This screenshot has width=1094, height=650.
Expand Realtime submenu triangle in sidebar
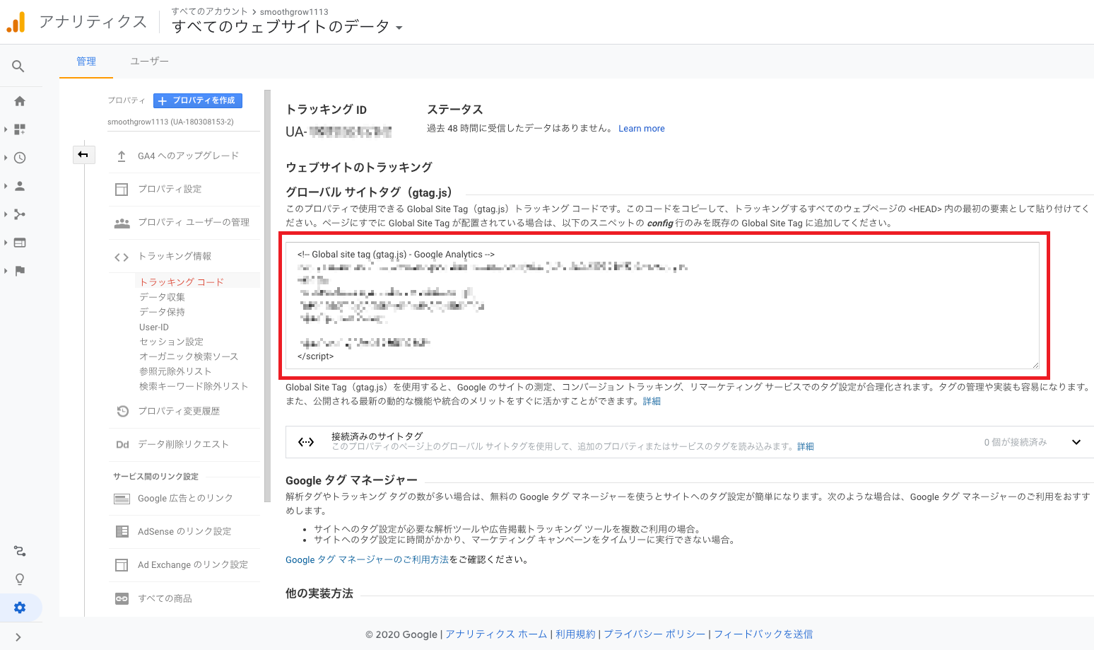6,158
